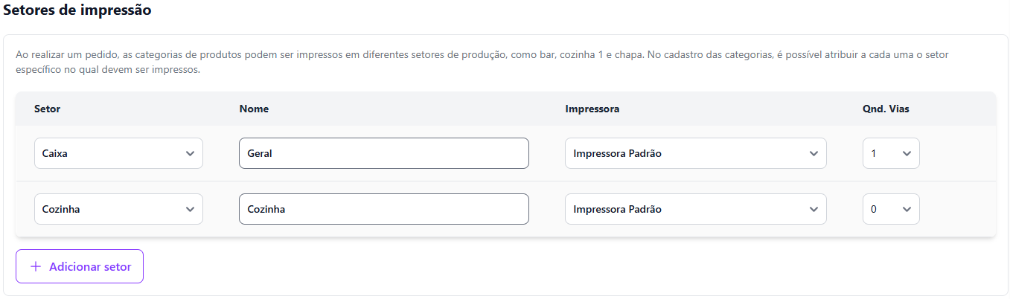This screenshot has height=299, width=1010.
Task: Focus the Nome field containing Geral
Action: tap(383, 154)
